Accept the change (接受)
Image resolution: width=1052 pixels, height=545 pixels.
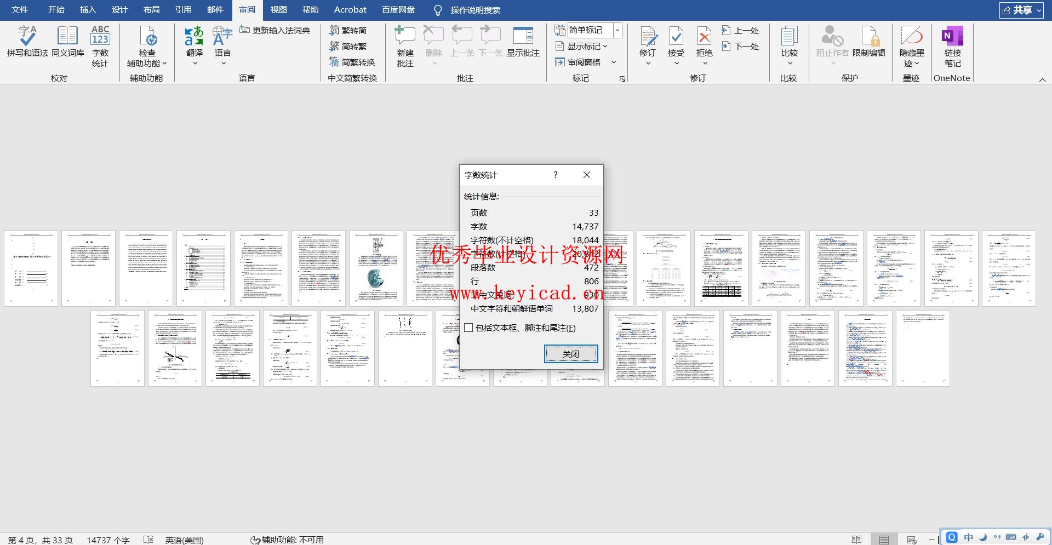(676, 41)
